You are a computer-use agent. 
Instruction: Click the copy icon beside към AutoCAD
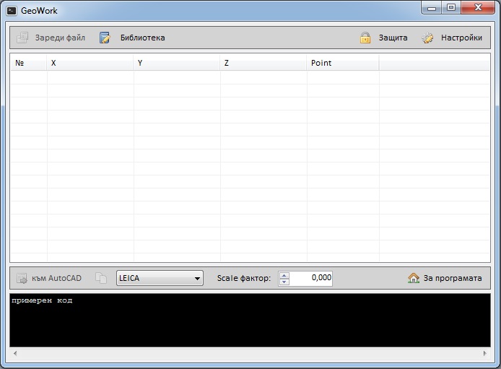point(101,278)
